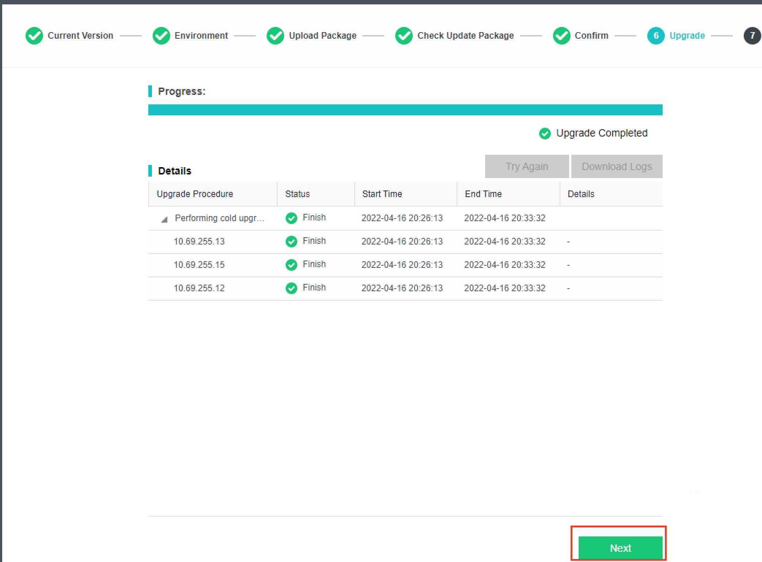Select the Environment step label
Image resolution: width=762 pixels, height=562 pixels.
[201, 36]
